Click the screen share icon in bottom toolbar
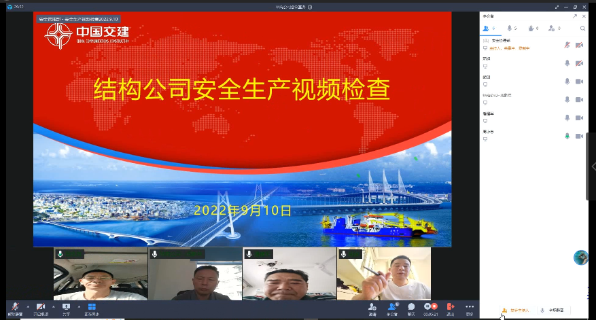The image size is (596, 320). 66,307
